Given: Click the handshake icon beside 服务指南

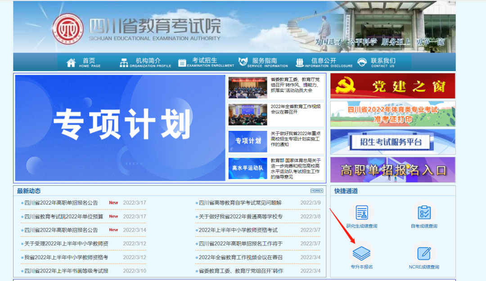Looking at the screenshot, I should point(243,62).
